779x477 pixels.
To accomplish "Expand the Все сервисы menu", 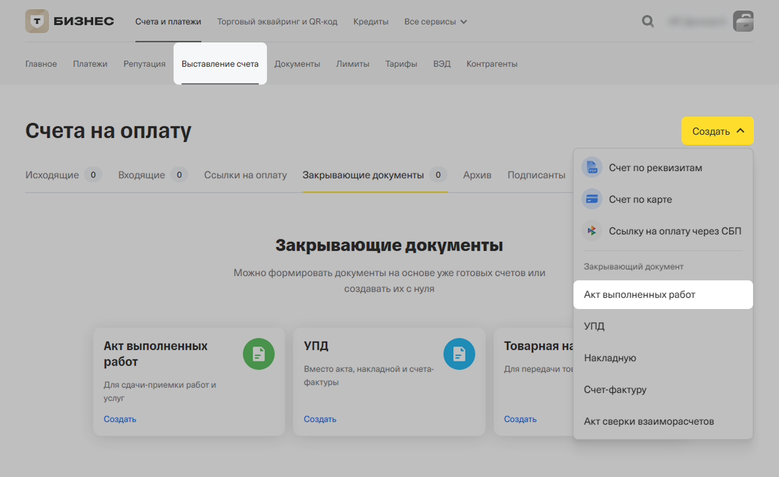I will coord(435,21).
